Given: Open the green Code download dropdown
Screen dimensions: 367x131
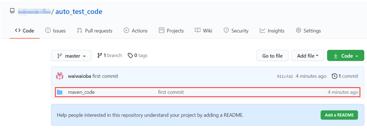Looking at the screenshot, I should (x=346, y=56).
